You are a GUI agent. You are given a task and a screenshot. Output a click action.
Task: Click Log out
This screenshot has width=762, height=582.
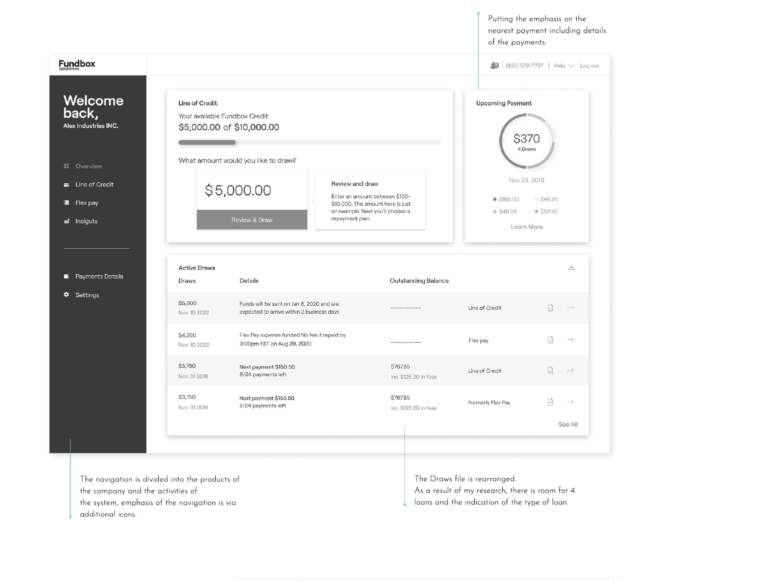tap(590, 65)
